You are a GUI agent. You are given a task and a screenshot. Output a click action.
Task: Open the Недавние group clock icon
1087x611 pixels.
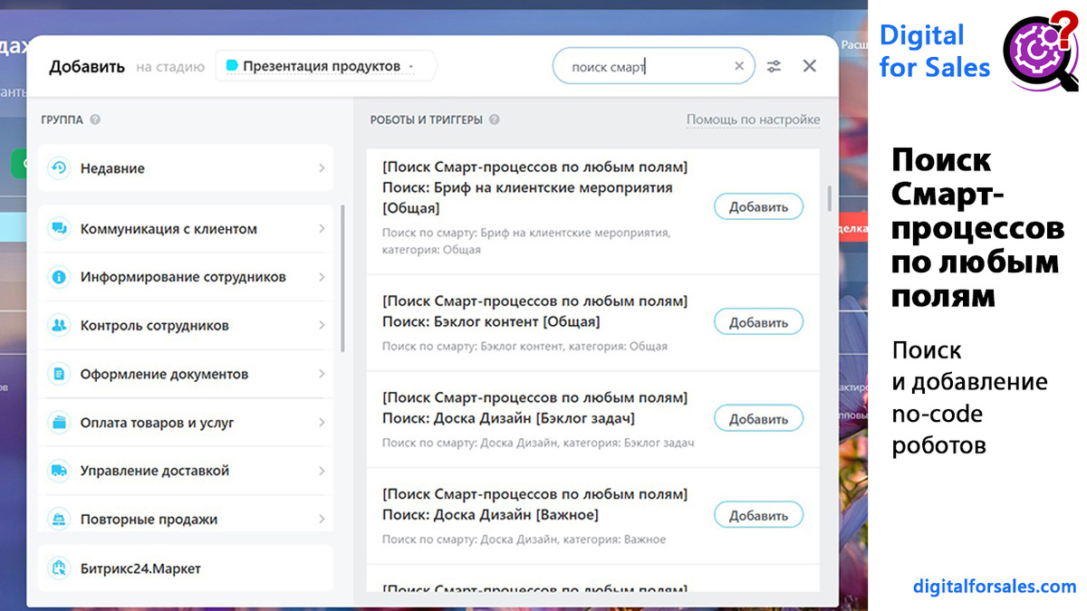(x=59, y=168)
